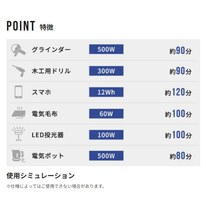Click the 12Wh capacity badge

[x=106, y=92]
